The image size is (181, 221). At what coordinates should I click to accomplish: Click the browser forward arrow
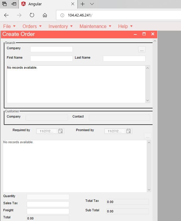(x=19, y=15)
